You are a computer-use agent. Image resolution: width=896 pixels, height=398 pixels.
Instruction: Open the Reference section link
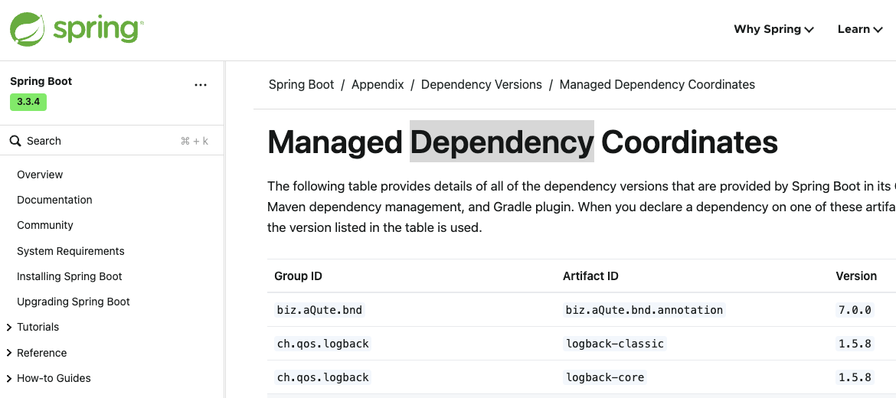pyautogui.click(x=41, y=353)
